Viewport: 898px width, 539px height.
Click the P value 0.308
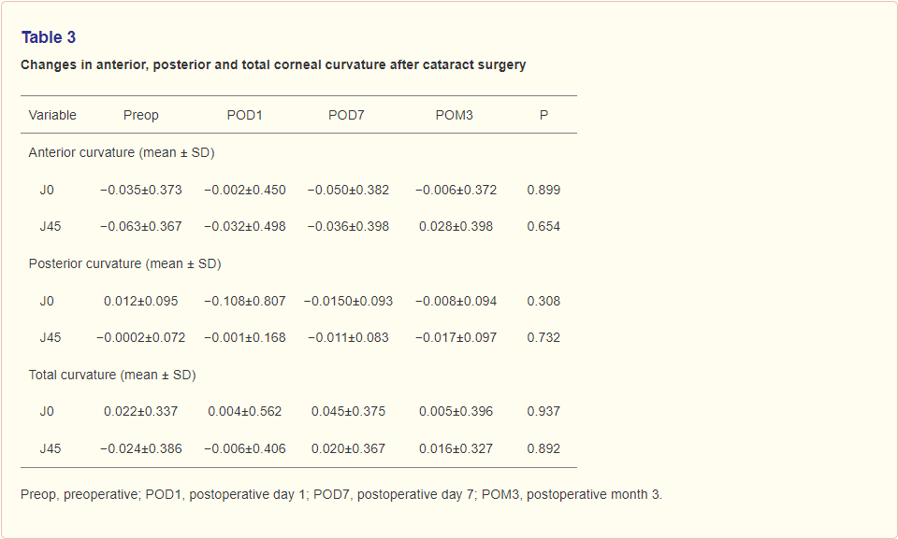tap(543, 301)
